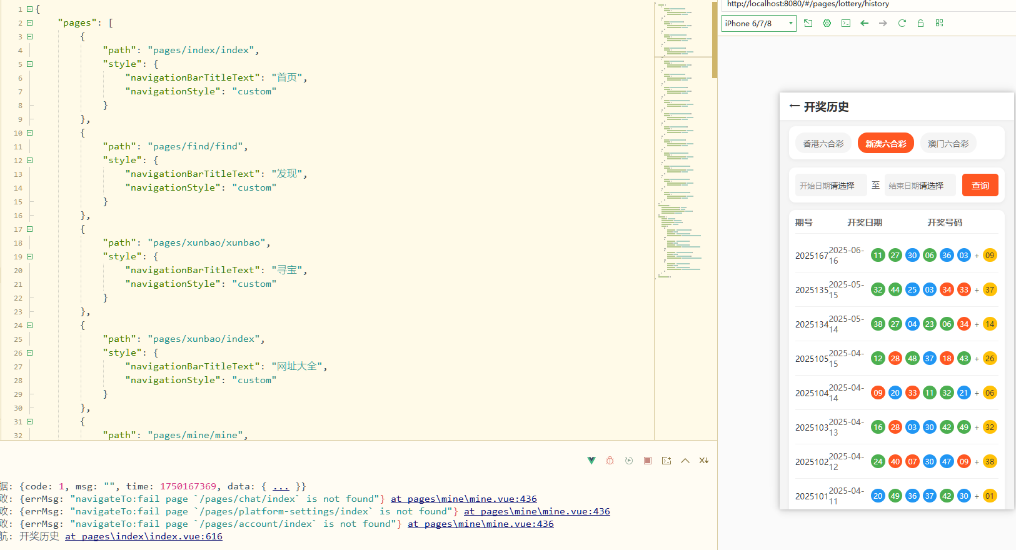Click the Vue logo icon in console toolbar
The image size is (1016, 550).
coord(591,461)
